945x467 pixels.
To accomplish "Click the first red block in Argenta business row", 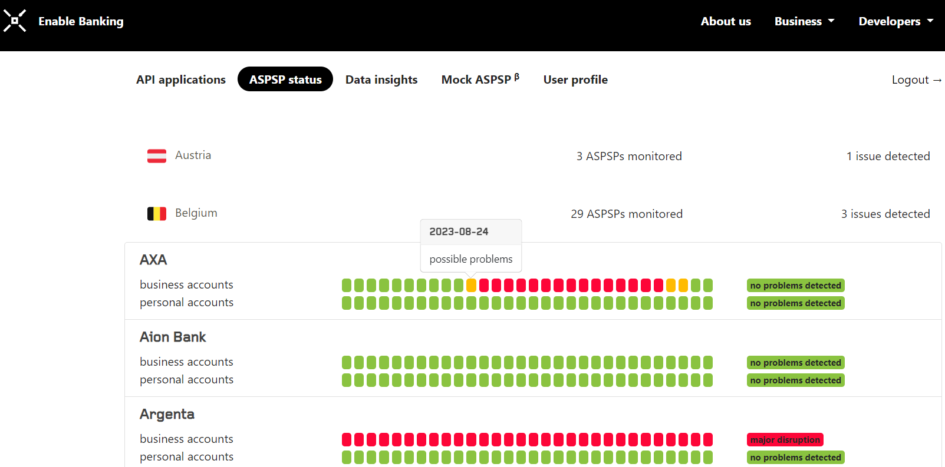I will (347, 439).
